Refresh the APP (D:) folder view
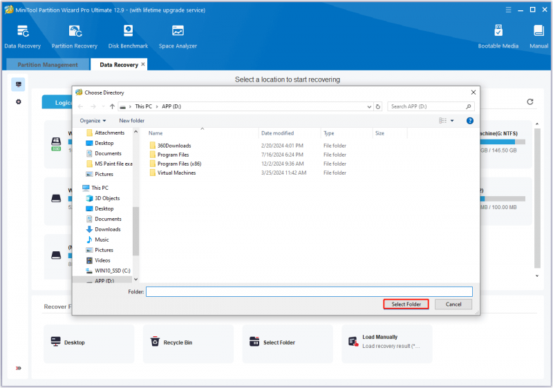This screenshot has height=388, width=553. pyautogui.click(x=378, y=107)
